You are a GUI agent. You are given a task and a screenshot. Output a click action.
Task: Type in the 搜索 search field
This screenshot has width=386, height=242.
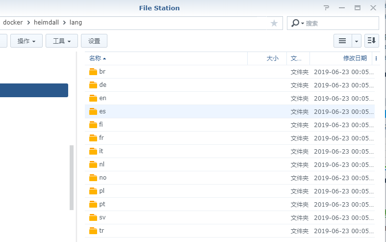[x=340, y=23]
